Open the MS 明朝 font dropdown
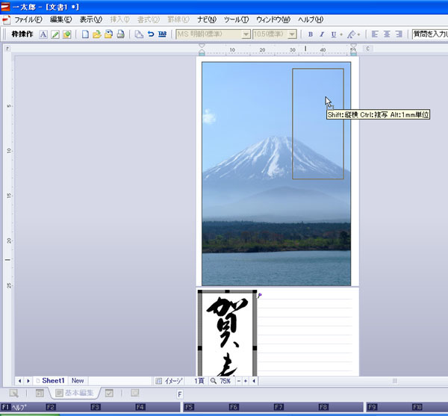 [x=246, y=34]
